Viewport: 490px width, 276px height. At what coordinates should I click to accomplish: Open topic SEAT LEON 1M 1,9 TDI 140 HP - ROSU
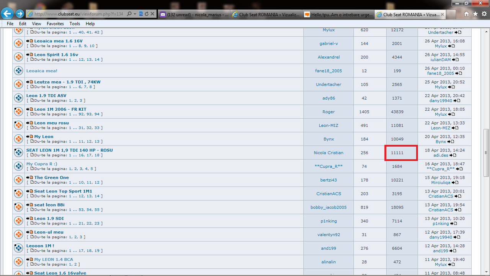tap(70, 150)
